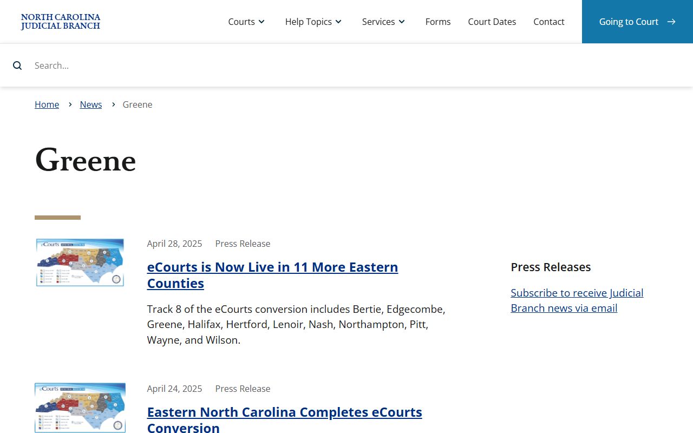Expand the Courts menu chevron
Screen dimensions: 693x433
coord(261,22)
